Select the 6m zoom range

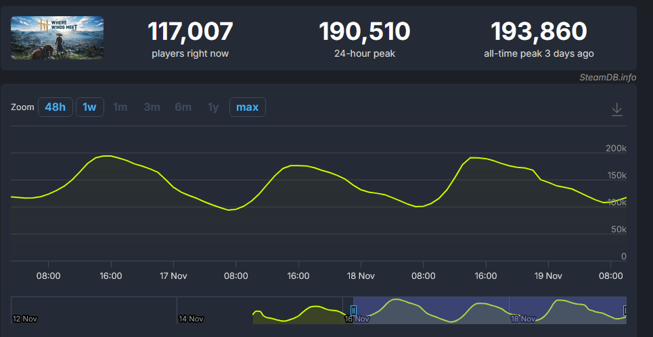(x=183, y=107)
